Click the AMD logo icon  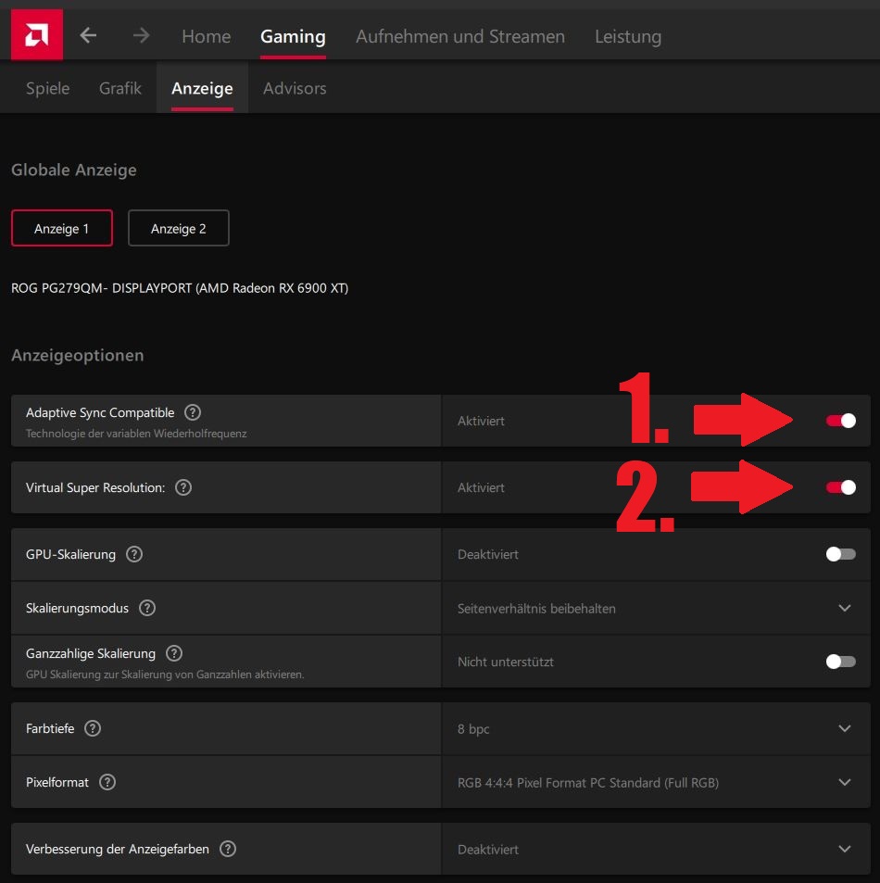pos(37,35)
